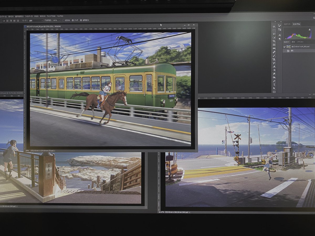The image size is (315, 236).
Task: Select the Crop tool
Action: (x=274, y=41)
